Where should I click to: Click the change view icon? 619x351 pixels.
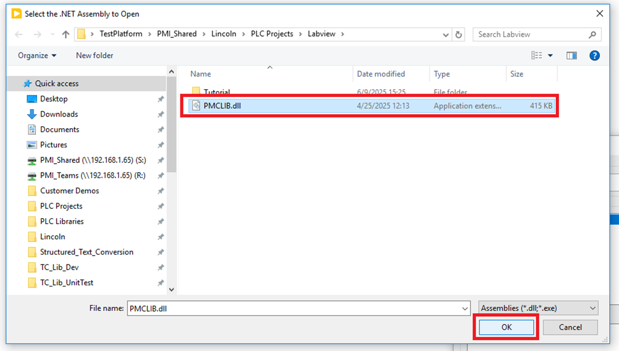(537, 56)
